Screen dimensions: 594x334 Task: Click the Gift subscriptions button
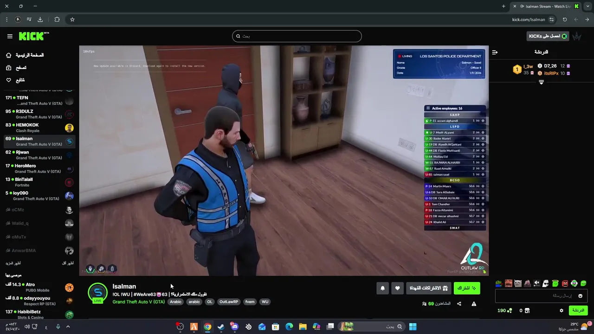point(428,288)
